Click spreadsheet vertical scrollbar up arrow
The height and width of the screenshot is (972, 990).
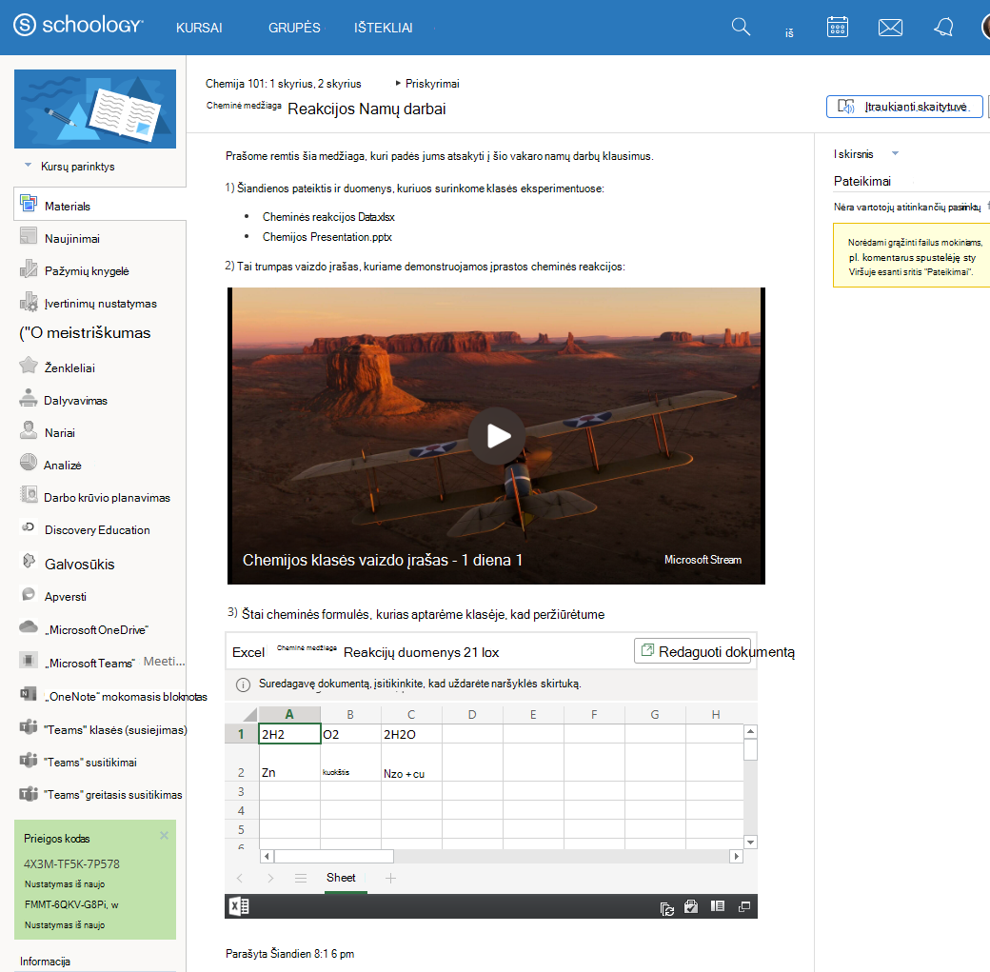(x=750, y=732)
